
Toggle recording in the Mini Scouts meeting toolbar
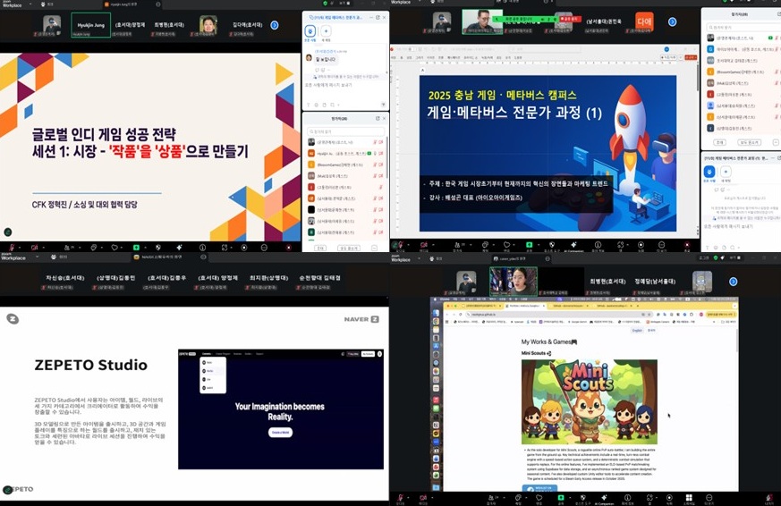[x=669, y=498]
